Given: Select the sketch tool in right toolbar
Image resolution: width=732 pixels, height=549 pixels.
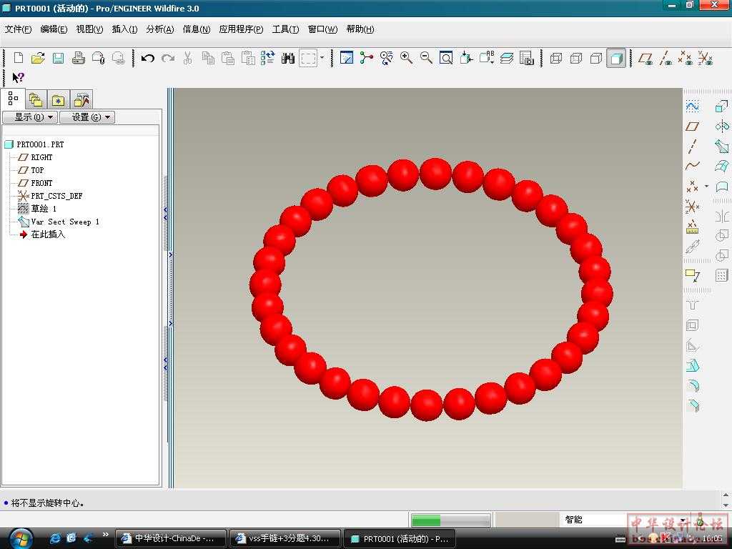Looking at the screenshot, I should point(692,107).
